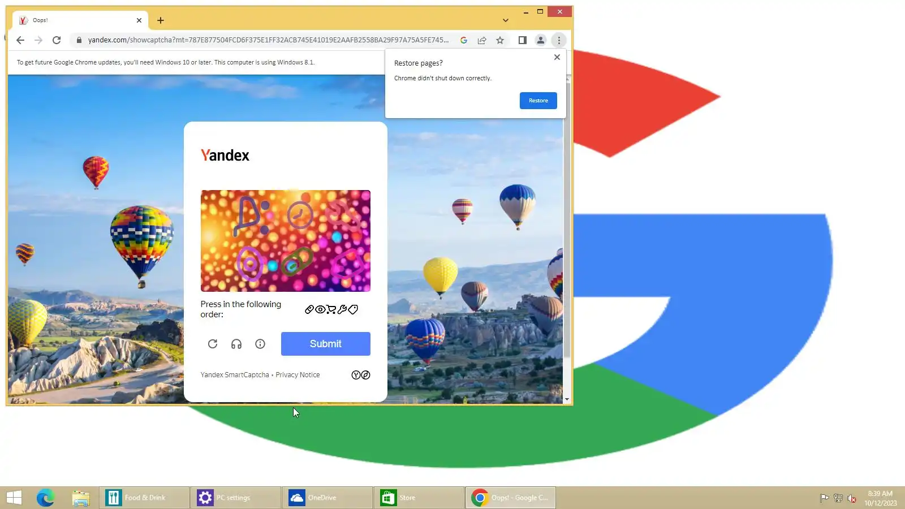The image size is (905, 509).
Task: Click scrollbar down arrow in Chrome
Action: (567, 399)
